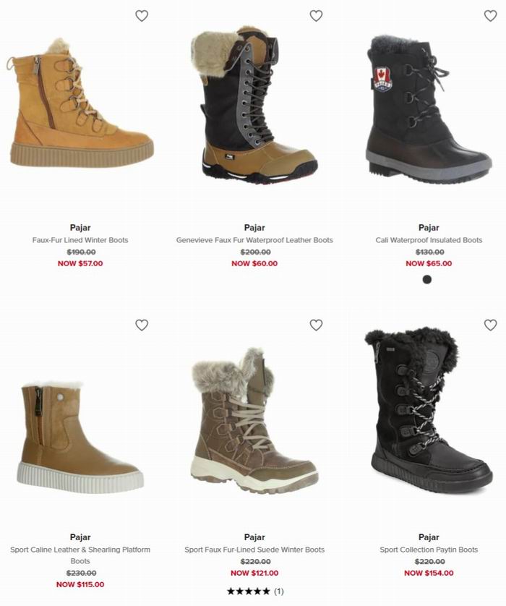
Task: Open Genevieve Faux Fur Waterproof Leather Boots
Action: (254, 240)
